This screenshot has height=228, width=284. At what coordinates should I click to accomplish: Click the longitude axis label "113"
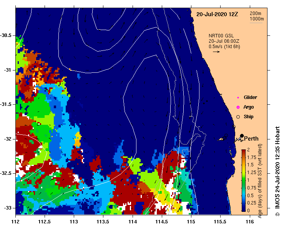tap(74, 222)
